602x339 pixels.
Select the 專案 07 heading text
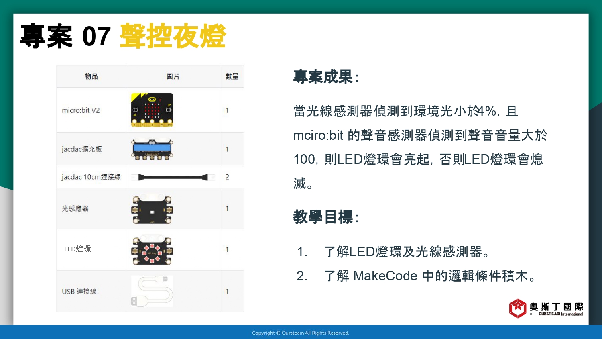65,36
